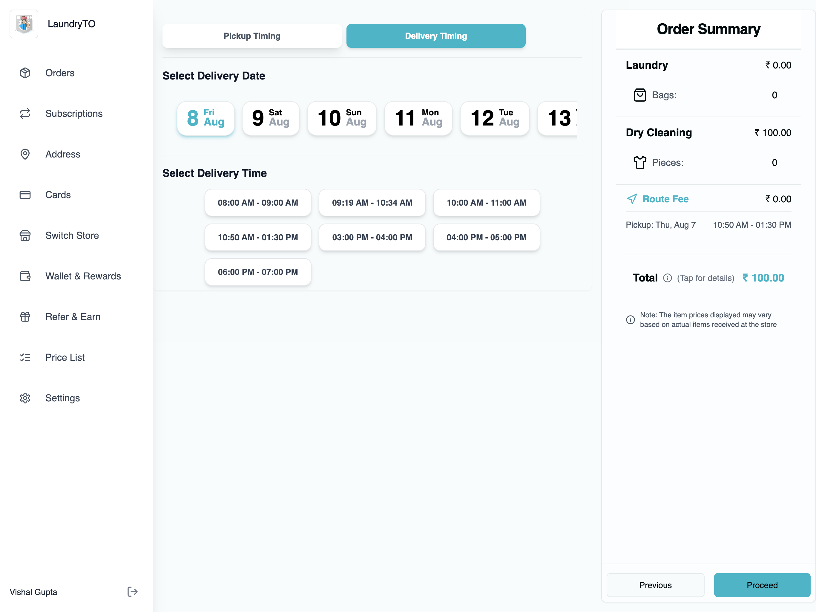Pick the 10:00 AM - 11:00 AM slot

click(487, 203)
